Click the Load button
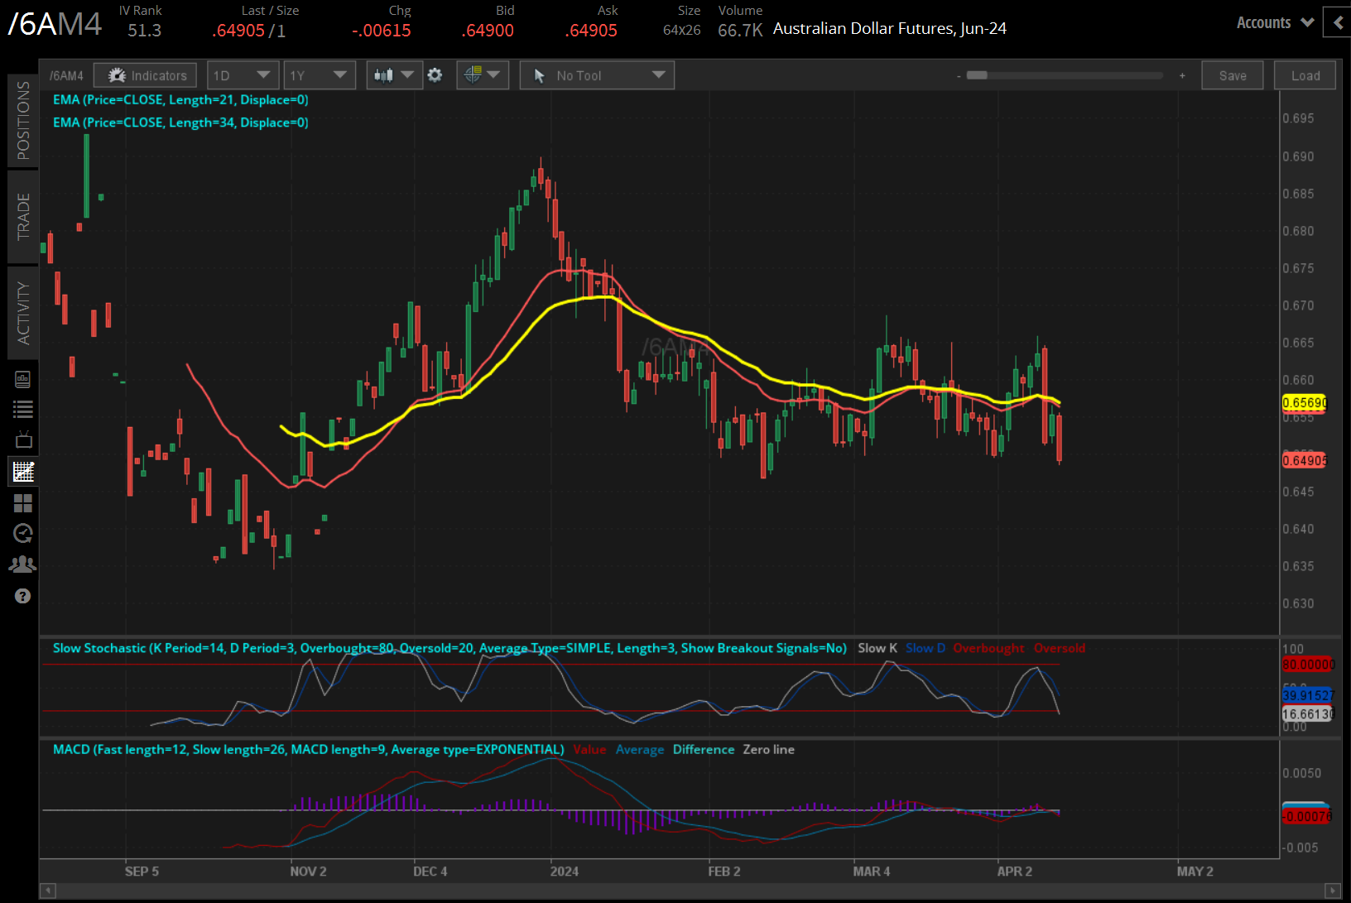 [1305, 74]
